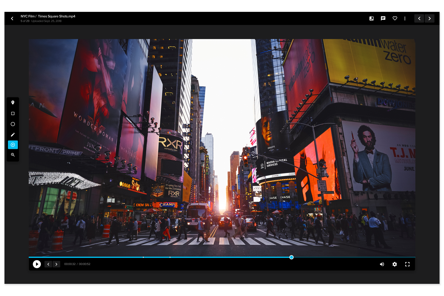The height and width of the screenshot is (296, 444).
Task: Select the zoom magnifier tool
Action: pos(13,155)
